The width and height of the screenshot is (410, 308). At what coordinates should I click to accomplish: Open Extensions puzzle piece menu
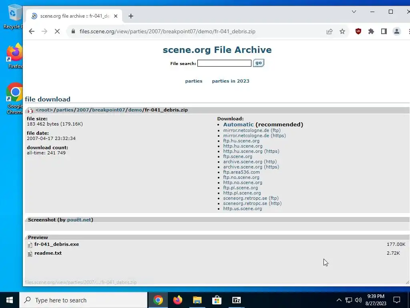371,31
